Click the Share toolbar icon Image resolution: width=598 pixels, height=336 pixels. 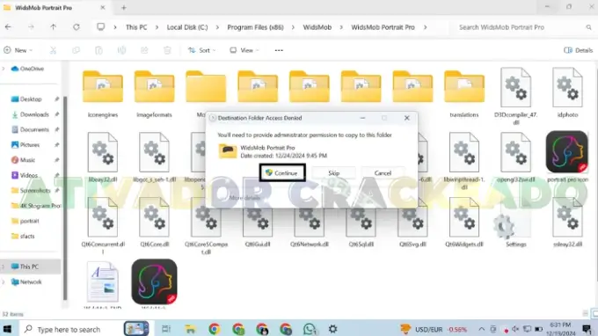[144, 50]
